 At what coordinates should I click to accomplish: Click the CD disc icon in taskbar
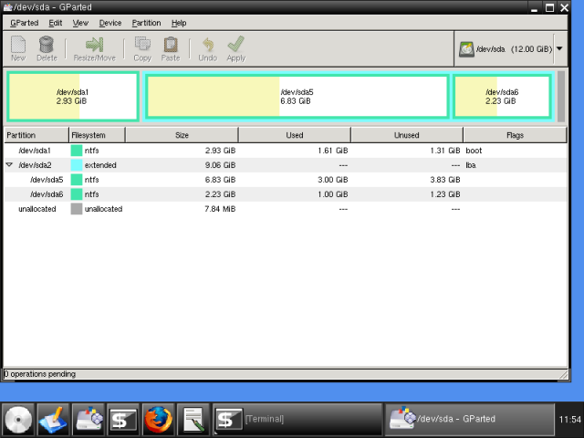pyautogui.click(x=18, y=420)
